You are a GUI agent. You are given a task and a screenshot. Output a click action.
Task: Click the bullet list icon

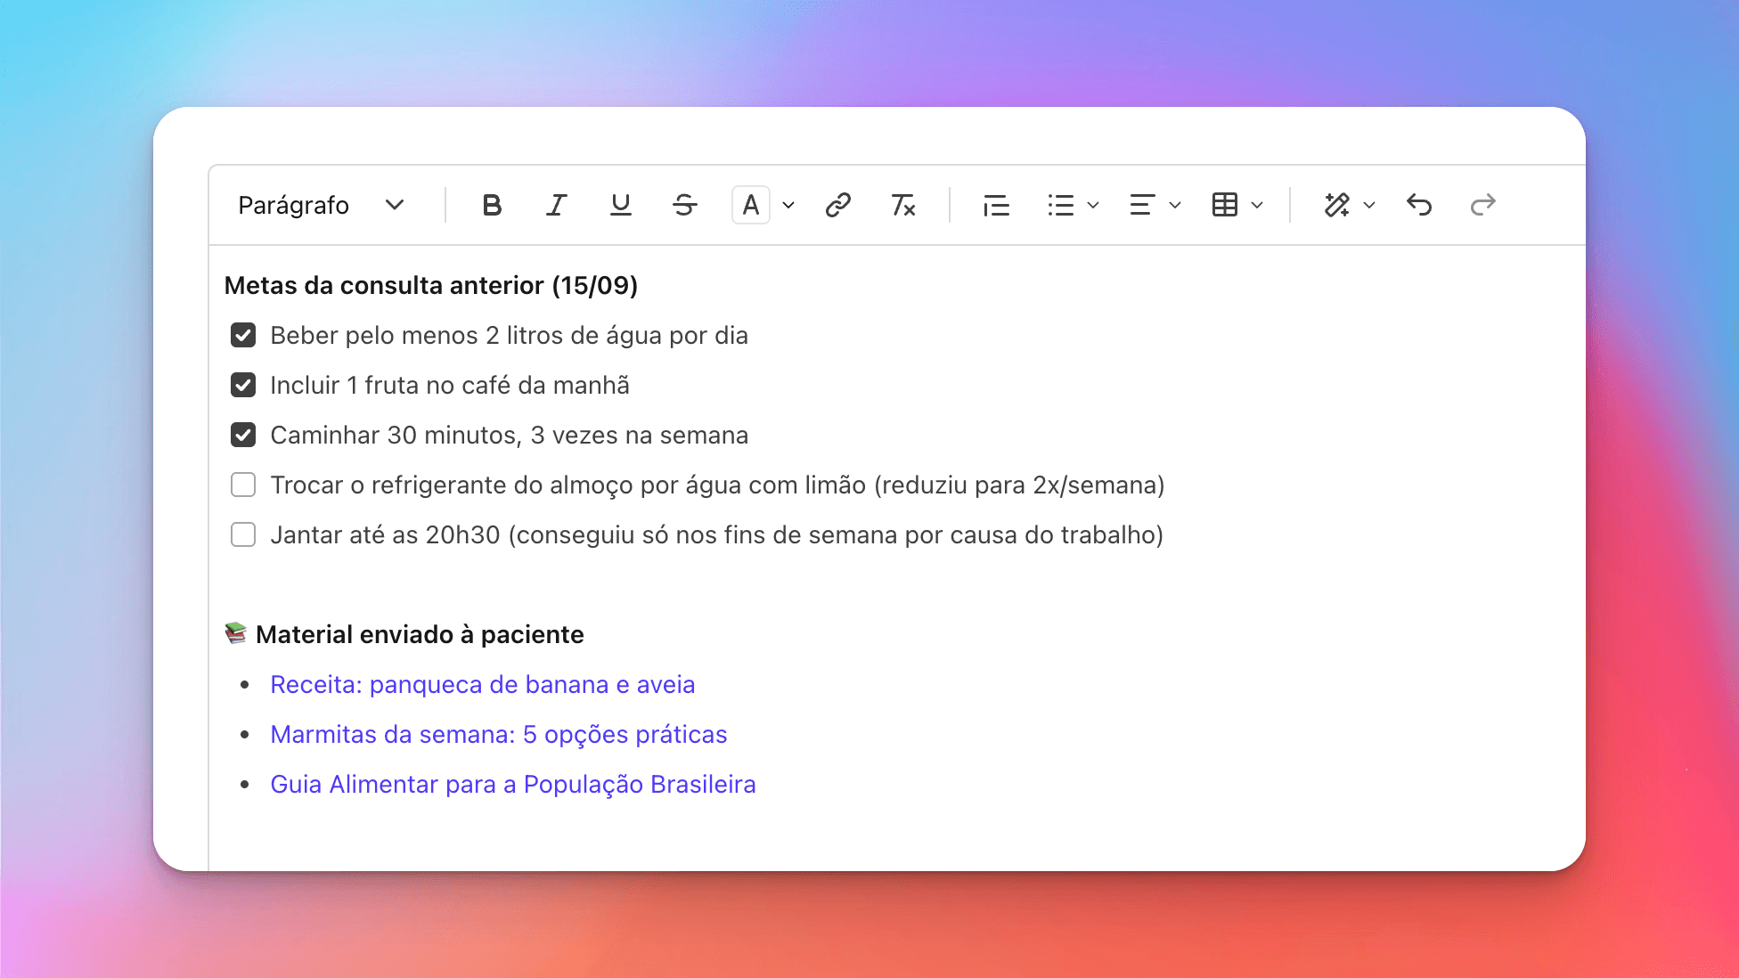point(1060,206)
